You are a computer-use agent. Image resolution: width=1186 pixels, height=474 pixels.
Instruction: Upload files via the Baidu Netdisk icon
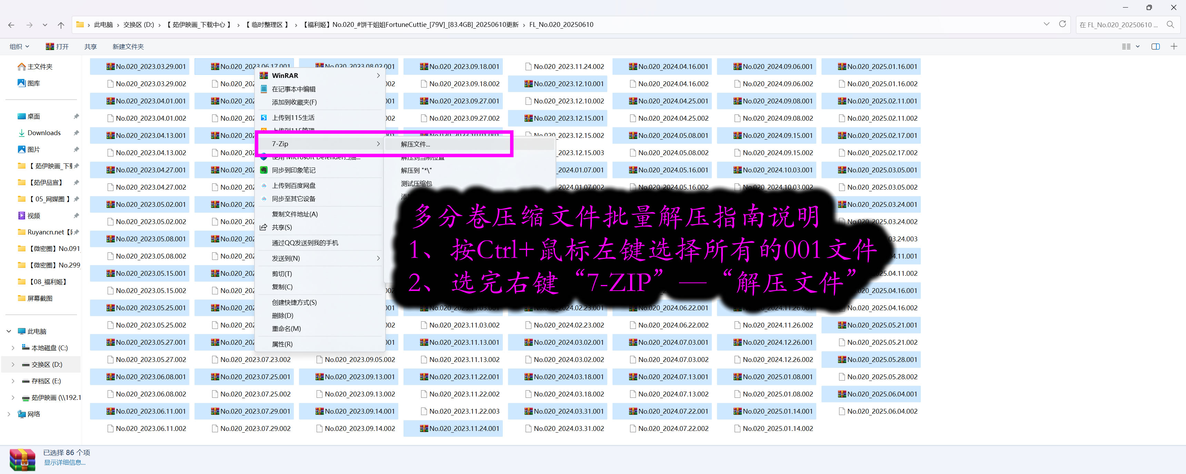263,185
